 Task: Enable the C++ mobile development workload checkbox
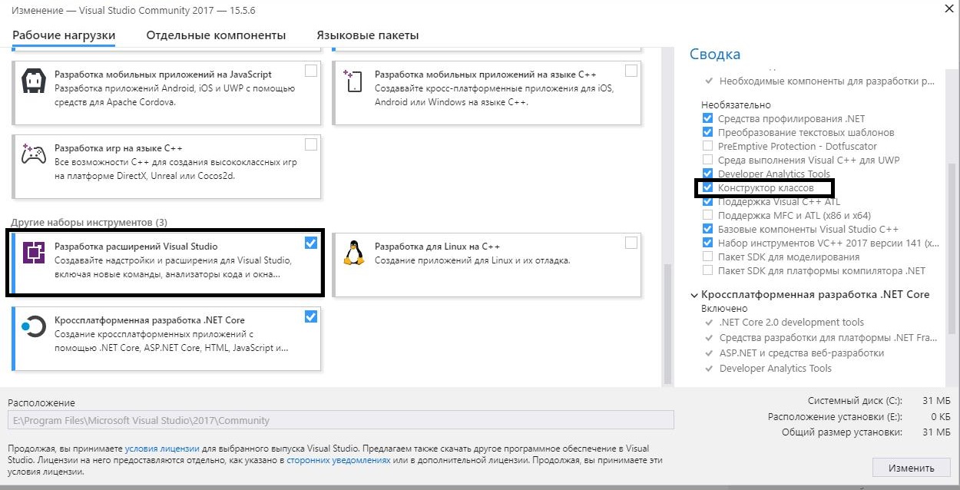(x=631, y=71)
